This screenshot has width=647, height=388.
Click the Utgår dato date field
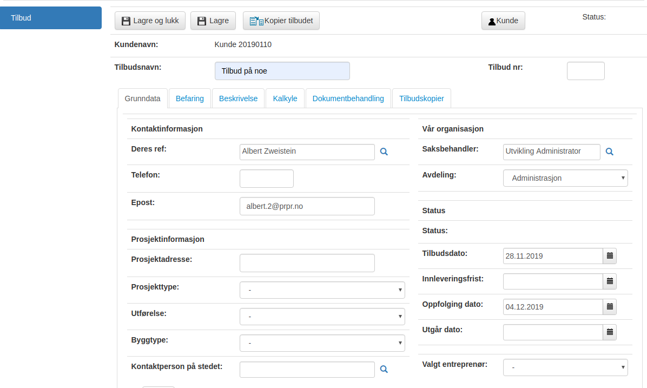(553, 332)
